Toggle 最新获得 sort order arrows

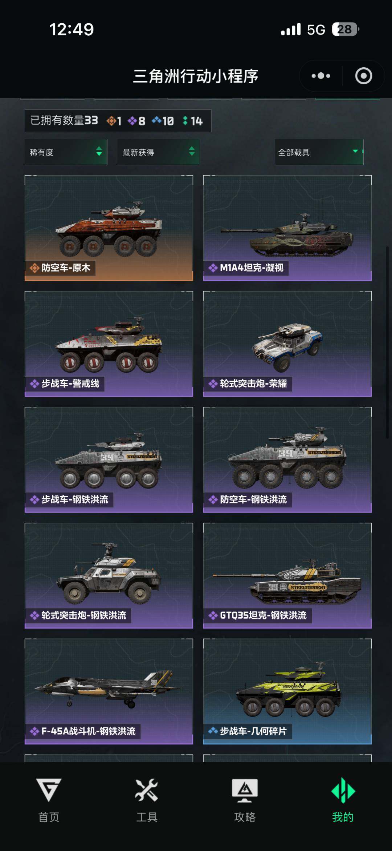point(192,151)
